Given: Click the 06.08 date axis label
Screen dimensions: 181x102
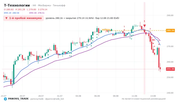Looking at the screenshot, I should tap(97, 96).
